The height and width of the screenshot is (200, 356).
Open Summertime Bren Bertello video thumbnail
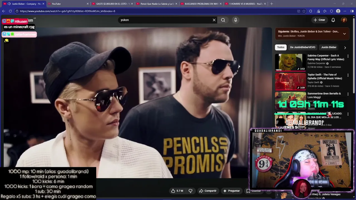coord(290,100)
